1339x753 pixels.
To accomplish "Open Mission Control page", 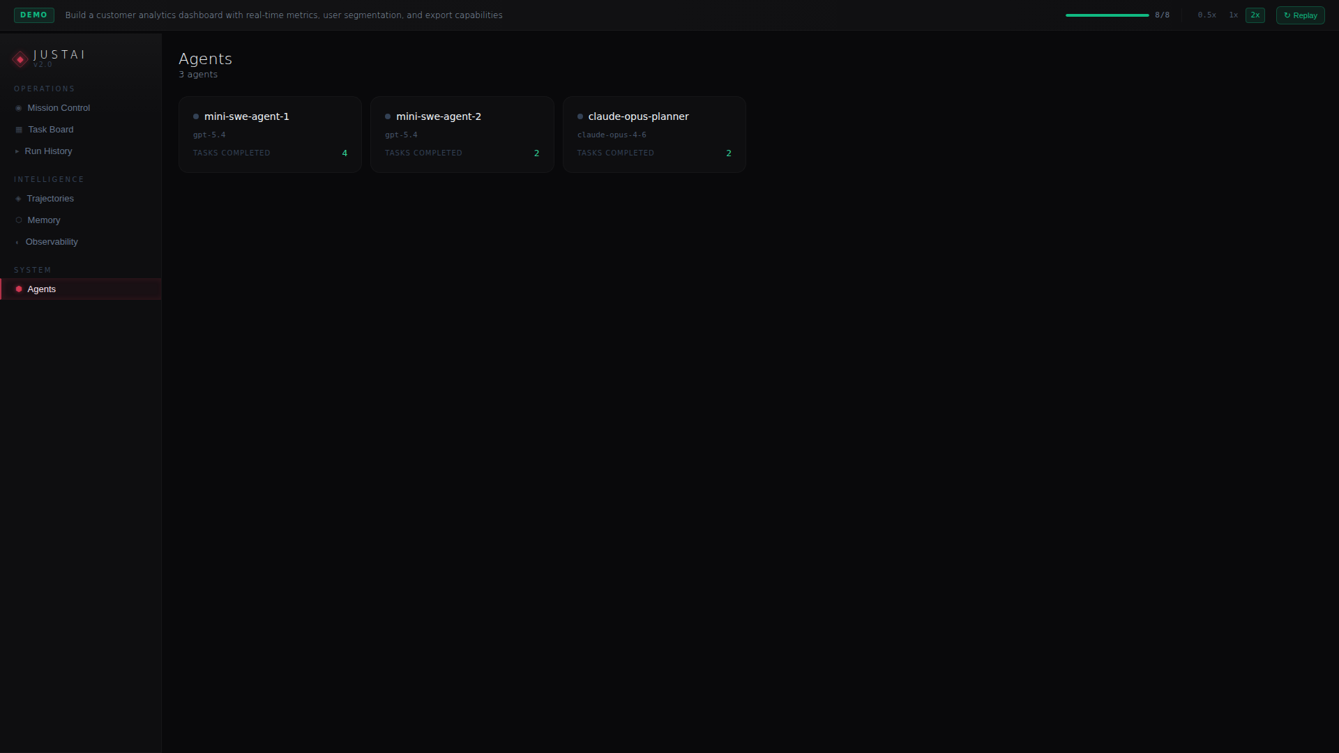I will [81, 108].
